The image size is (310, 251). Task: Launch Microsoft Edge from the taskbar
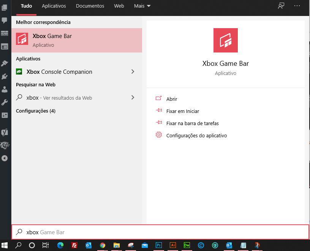pos(60,245)
